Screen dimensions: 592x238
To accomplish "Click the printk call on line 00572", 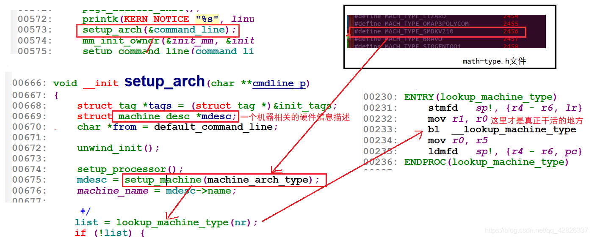I will [x=168, y=19].
